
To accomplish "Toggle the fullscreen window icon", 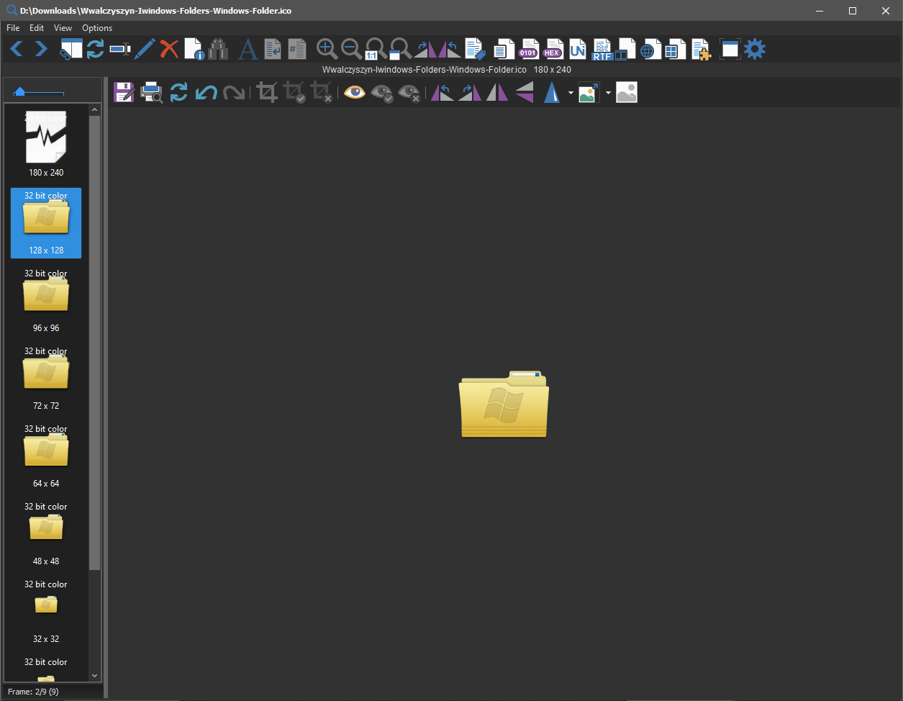I will tap(730, 49).
